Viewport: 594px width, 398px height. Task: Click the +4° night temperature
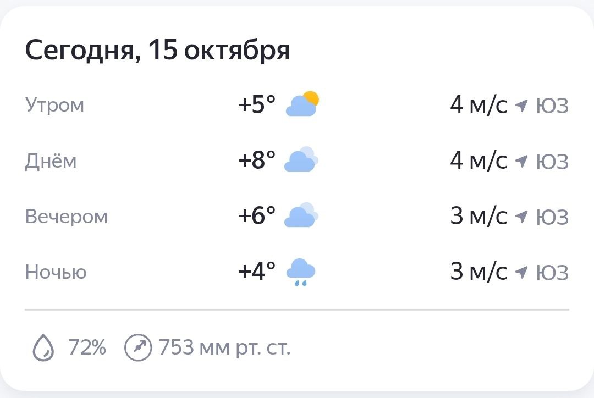[x=256, y=272]
